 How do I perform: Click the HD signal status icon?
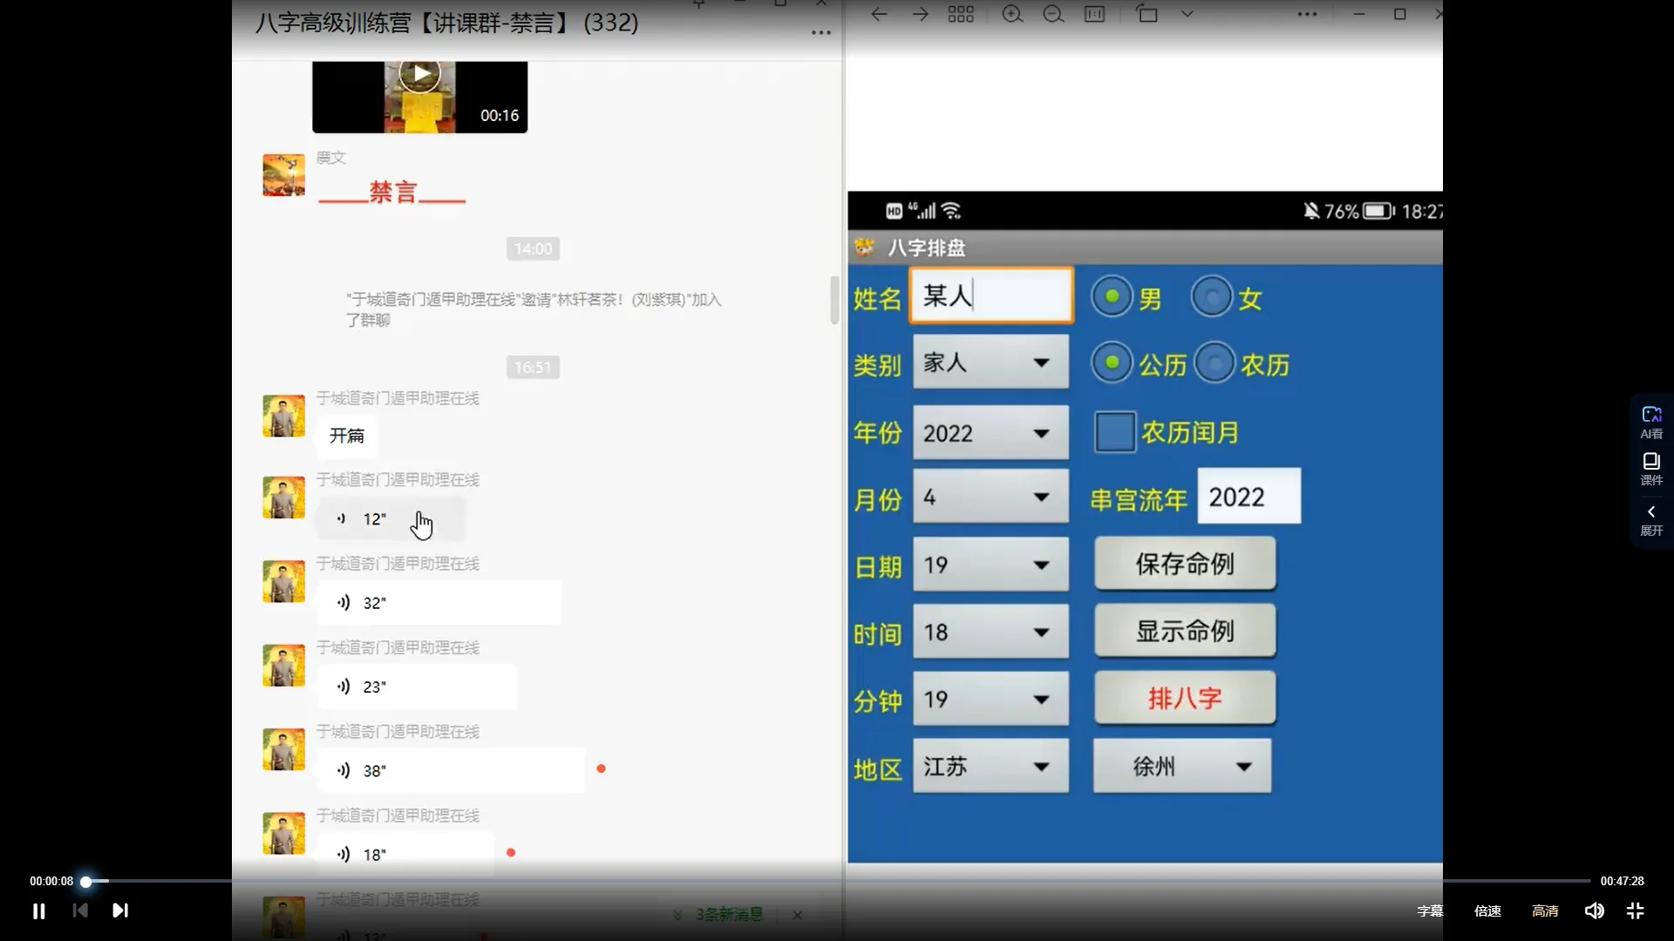click(894, 211)
